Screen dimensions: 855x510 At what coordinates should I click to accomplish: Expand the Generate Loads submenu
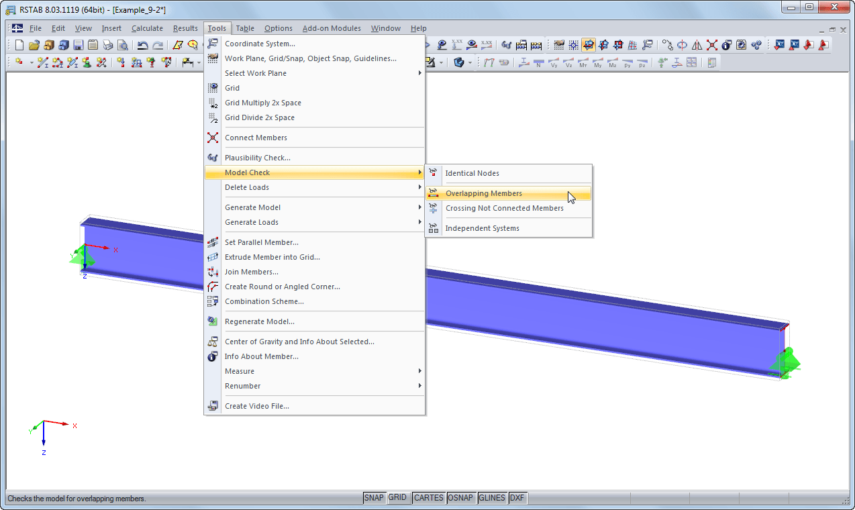tap(315, 222)
